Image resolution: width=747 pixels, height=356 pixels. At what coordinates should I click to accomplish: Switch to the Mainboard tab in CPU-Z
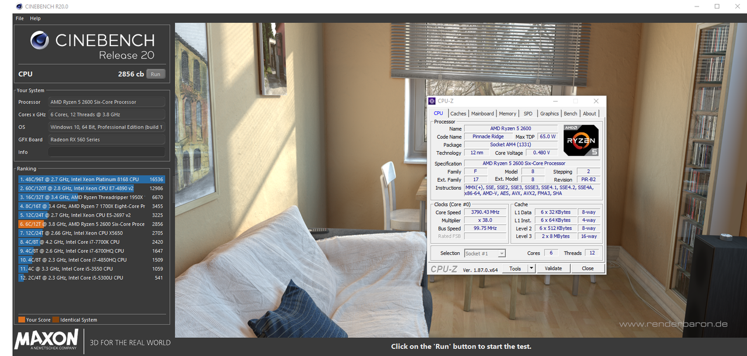pyautogui.click(x=482, y=114)
